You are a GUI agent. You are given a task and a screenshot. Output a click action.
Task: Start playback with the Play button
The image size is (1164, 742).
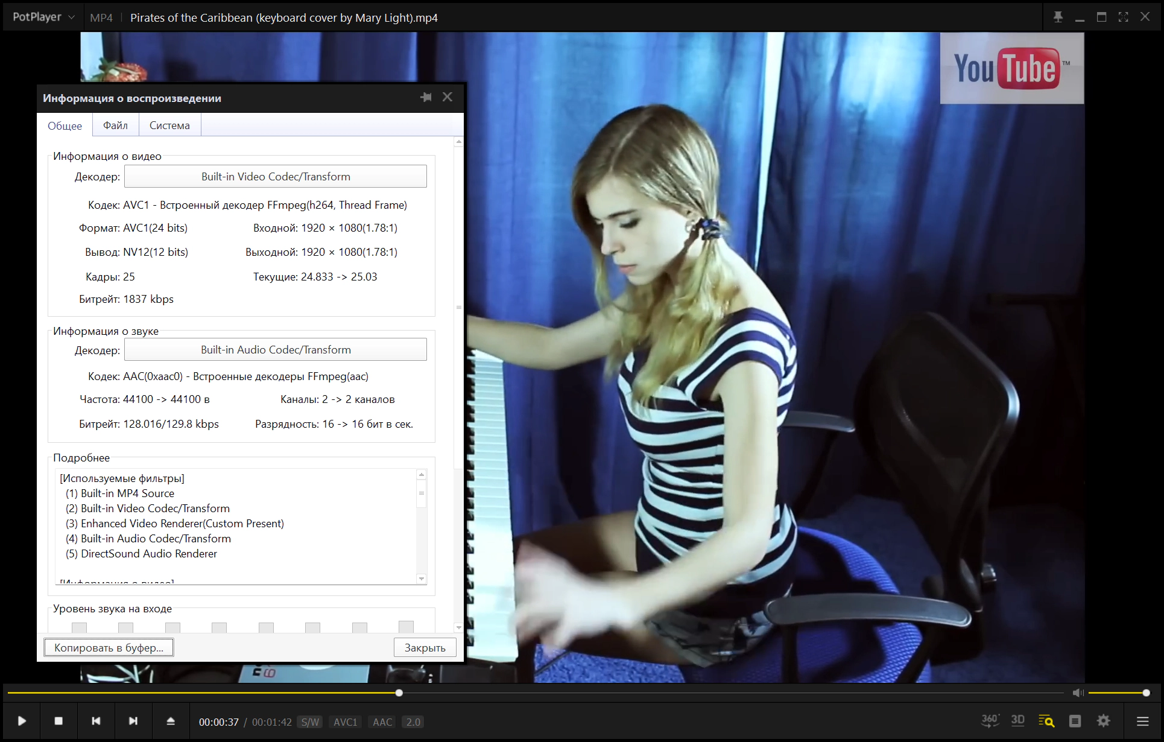pyautogui.click(x=22, y=721)
